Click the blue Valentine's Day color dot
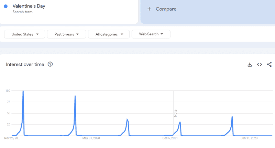 pos(5,6)
